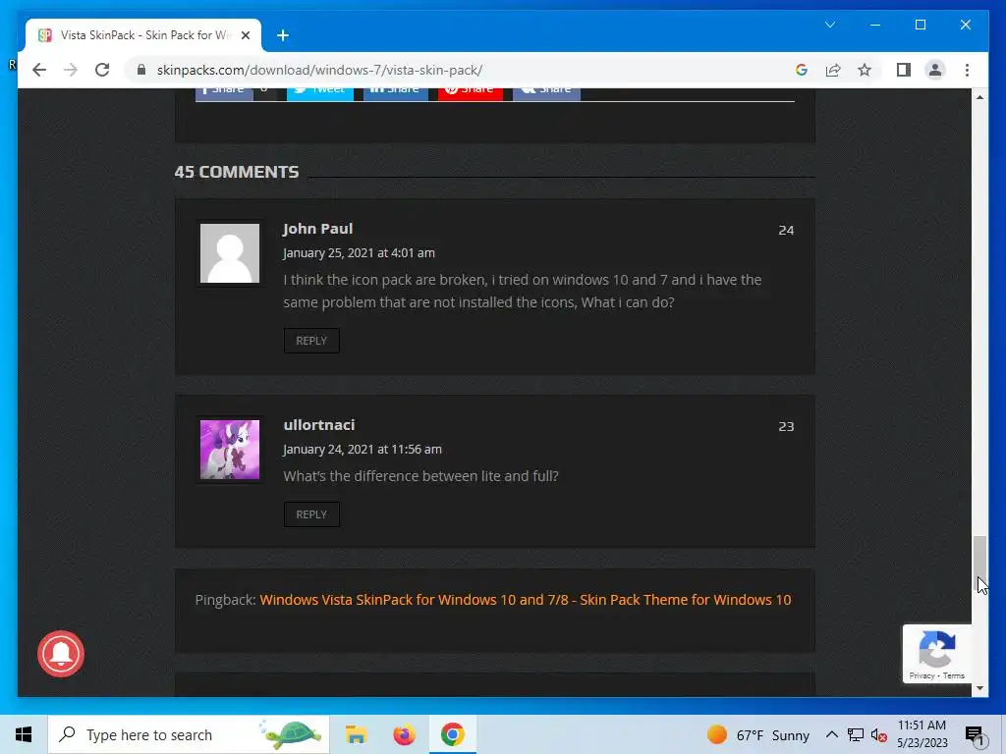Close the Vista SkinPack tab

tap(245, 35)
